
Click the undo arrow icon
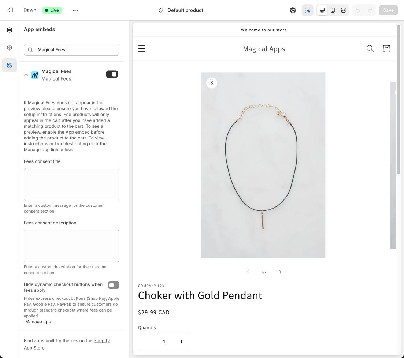point(358,10)
